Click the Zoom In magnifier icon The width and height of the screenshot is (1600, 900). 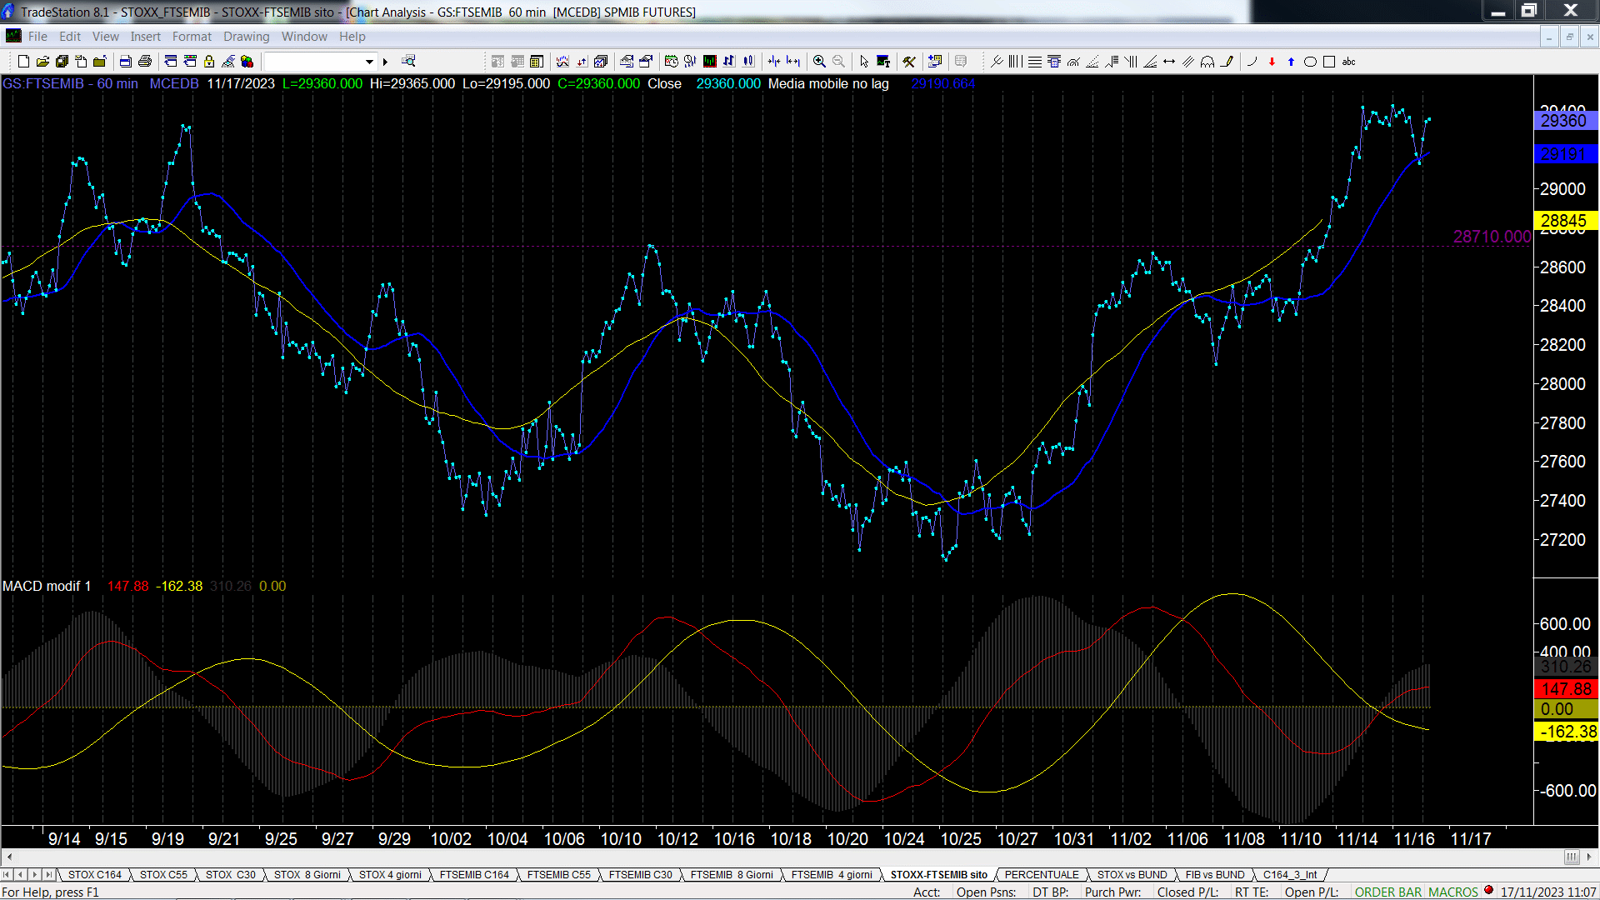point(819,61)
